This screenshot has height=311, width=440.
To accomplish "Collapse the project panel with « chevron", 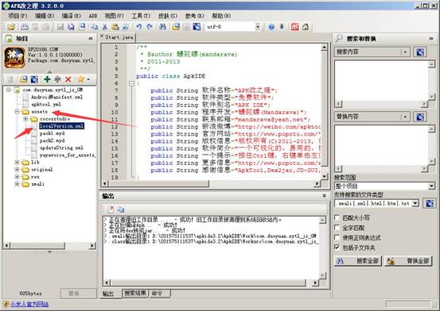I will pos(91,38).
